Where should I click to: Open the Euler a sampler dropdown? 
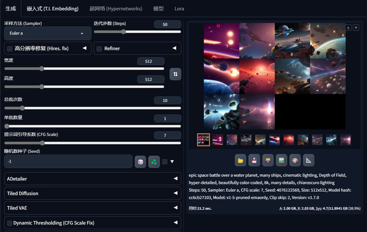pyautogui.click(x=48, y=33)
